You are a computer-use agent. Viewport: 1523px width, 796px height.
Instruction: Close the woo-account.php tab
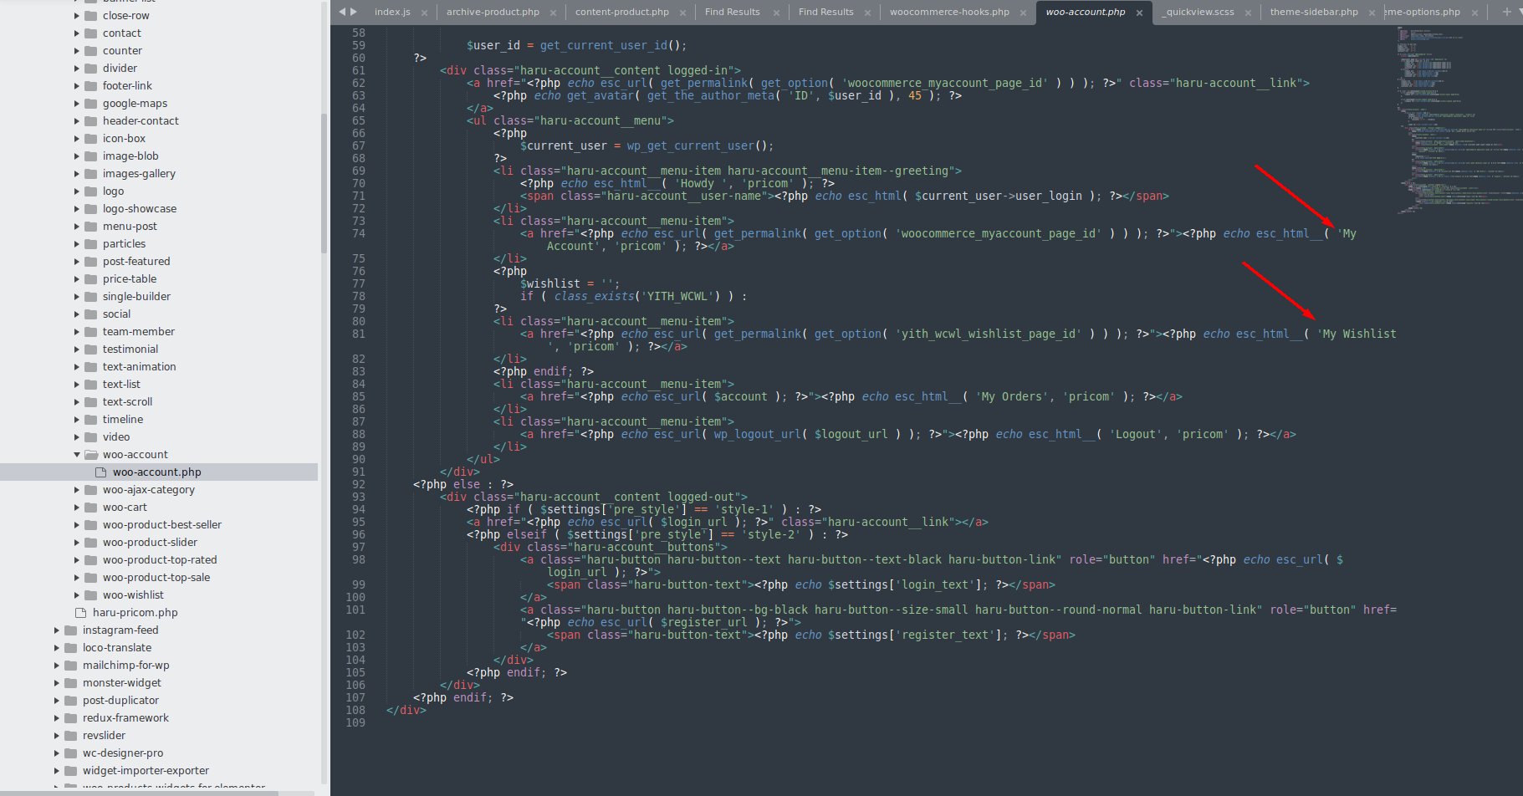click(x=1139, y=13)
